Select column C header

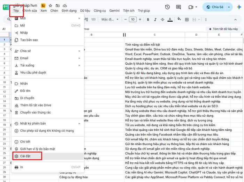[x=154, y=35]
